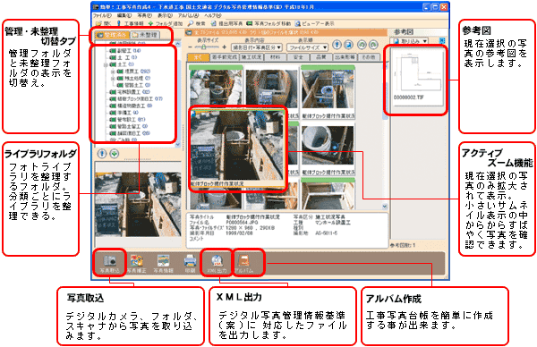Click the AS-6011-6 location value
The width and height of the screenshot is (537, 347).
tap(326, 233)
